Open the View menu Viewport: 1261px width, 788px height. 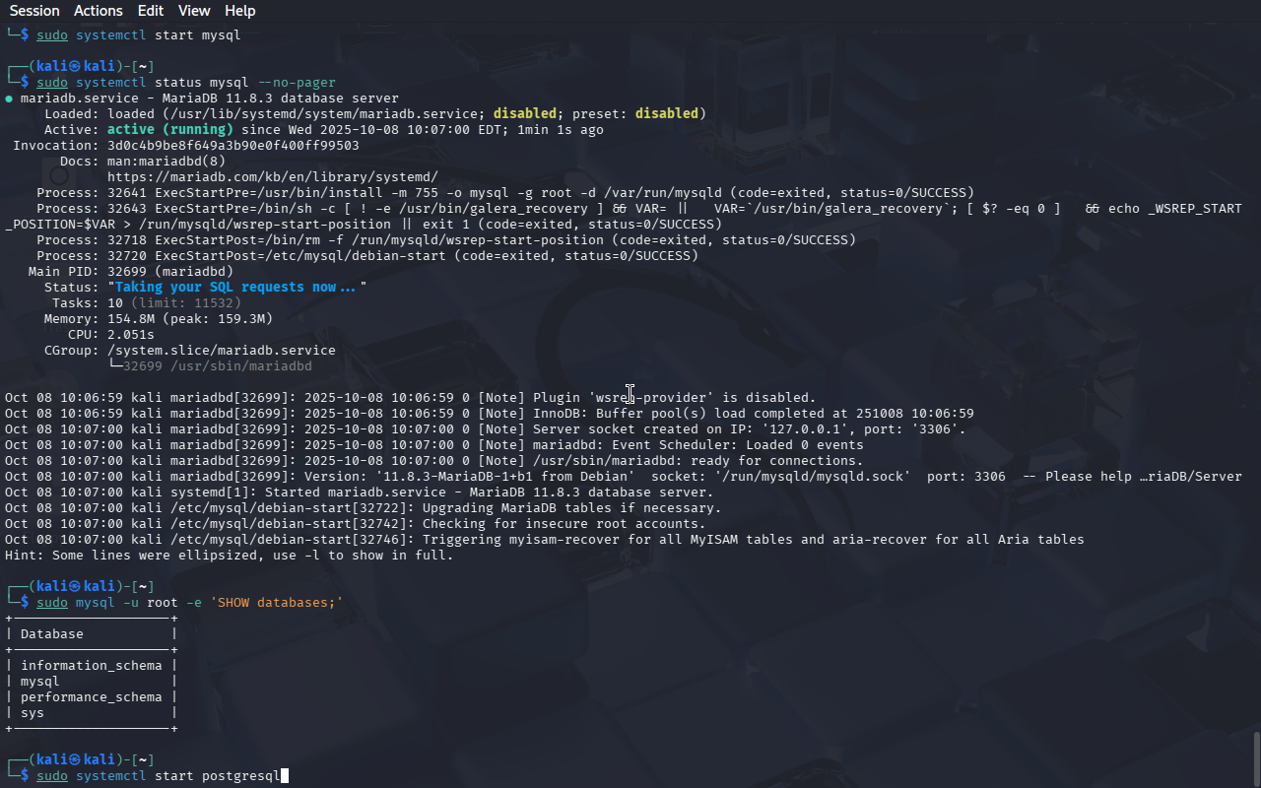click(194, 11)
